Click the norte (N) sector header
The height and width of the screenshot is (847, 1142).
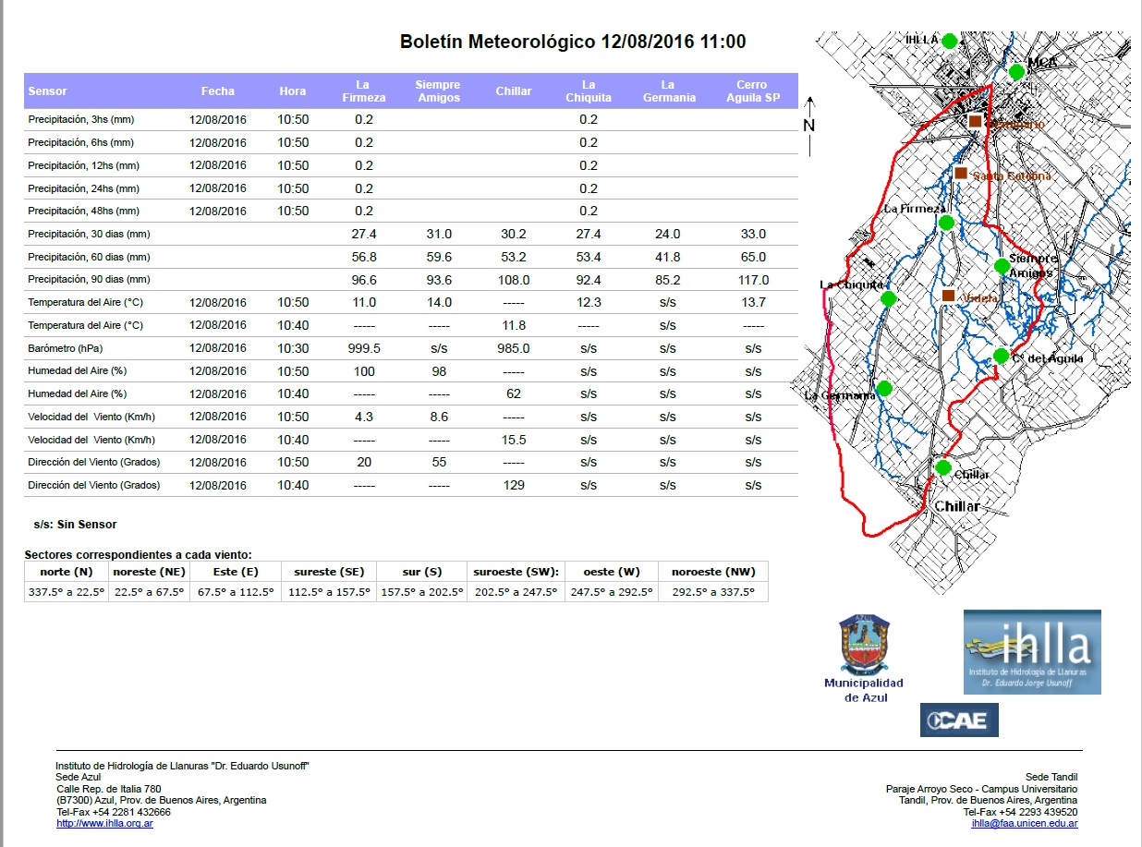[x=67, y=572]
